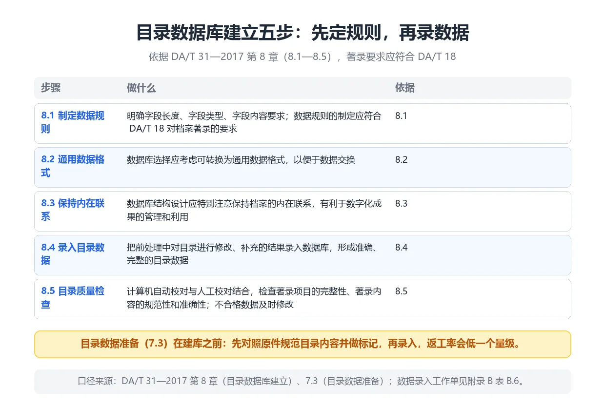Click description 数据库结构设计应特别注意保持档案的内在联系
Viewport: 605px width, 406px height.
click(x=254, y=210)
